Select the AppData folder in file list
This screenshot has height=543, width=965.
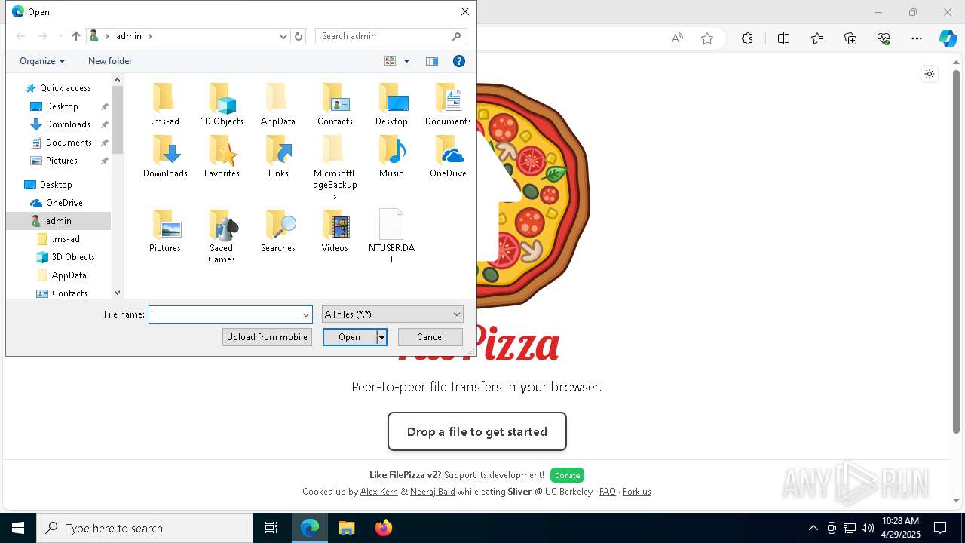click(278, 105)
